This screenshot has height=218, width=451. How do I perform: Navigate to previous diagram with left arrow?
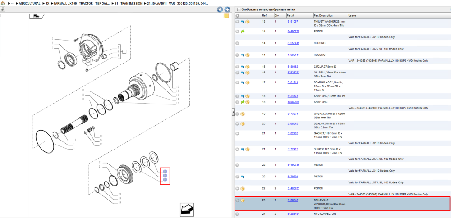220,9
